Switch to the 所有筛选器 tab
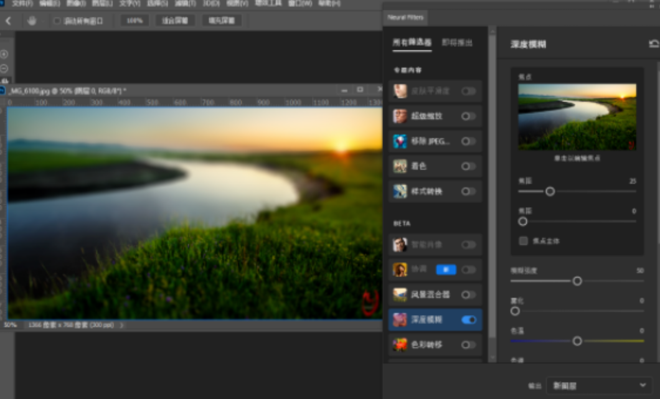The width and height of the screenshot is (660, 399). click(x=412, y=42)
